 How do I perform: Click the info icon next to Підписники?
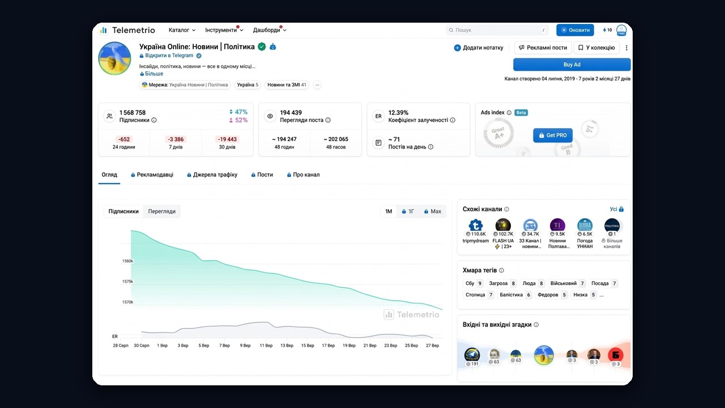(154, 120)
